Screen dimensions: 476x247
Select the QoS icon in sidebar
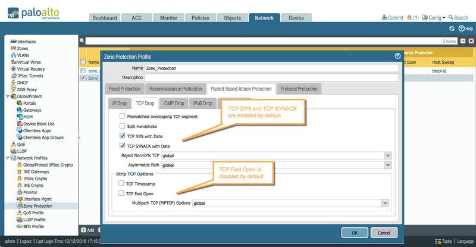point(13,144)
